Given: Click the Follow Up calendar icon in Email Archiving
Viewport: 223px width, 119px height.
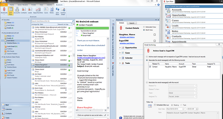Looking at the screenshot, I should (x=150, y=106).
